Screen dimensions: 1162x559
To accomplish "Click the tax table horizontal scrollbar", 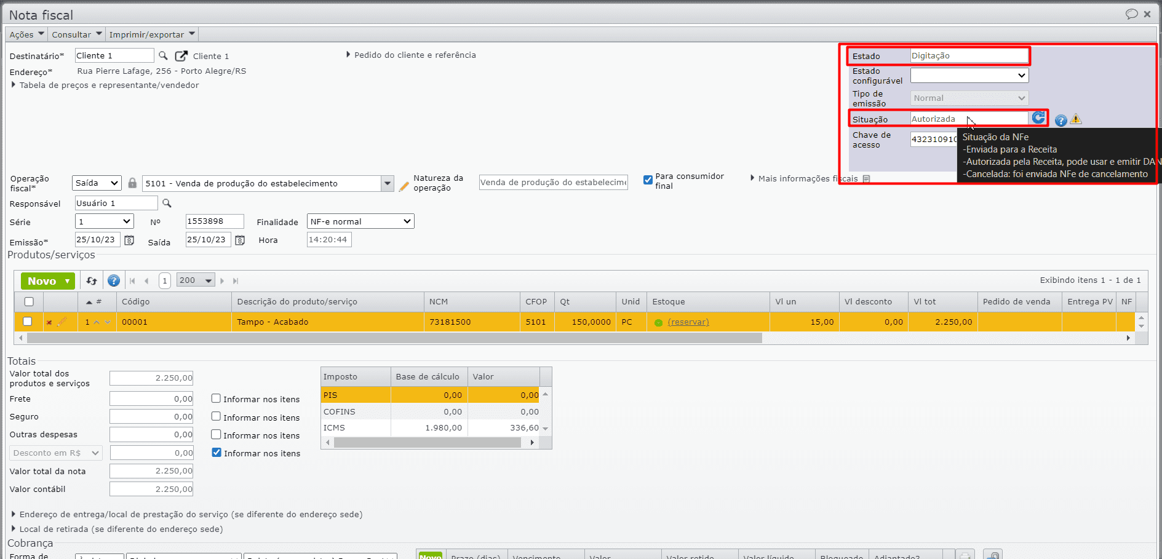I will click(x=428, y=443).
